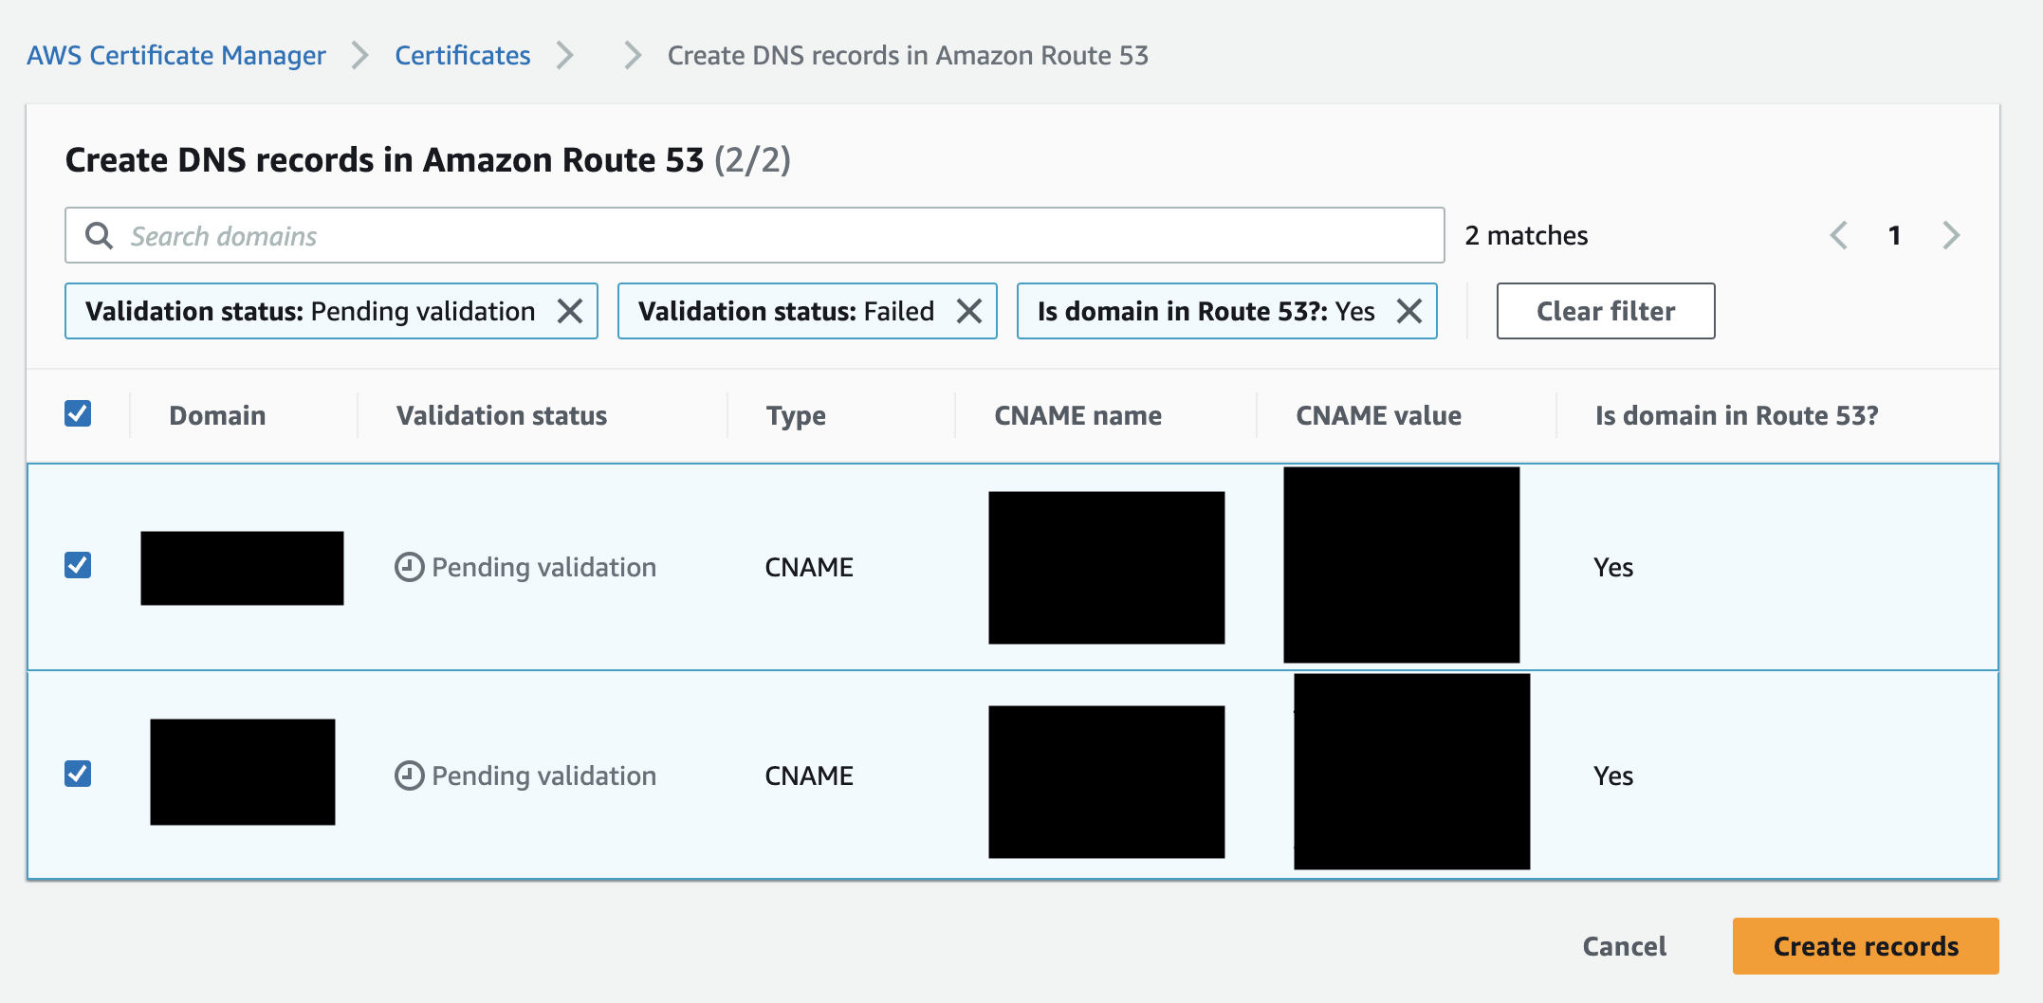Click the 2 matches count text
The image size is (2043, 1003).
point(1526,235)
